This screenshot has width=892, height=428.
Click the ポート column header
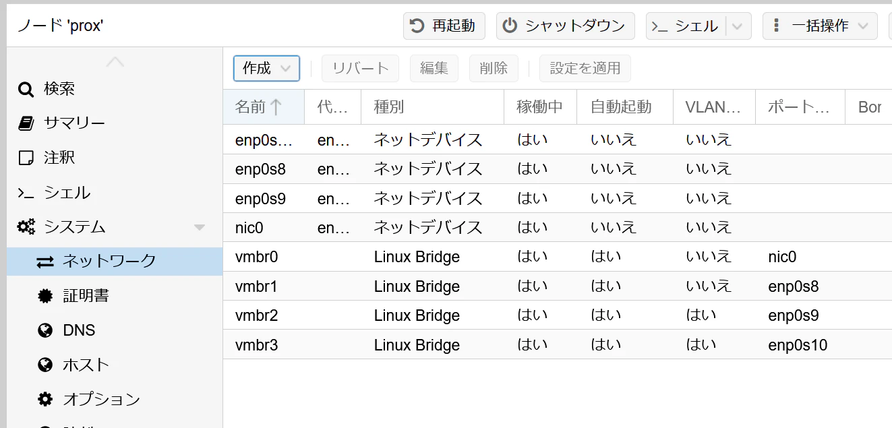800,107
